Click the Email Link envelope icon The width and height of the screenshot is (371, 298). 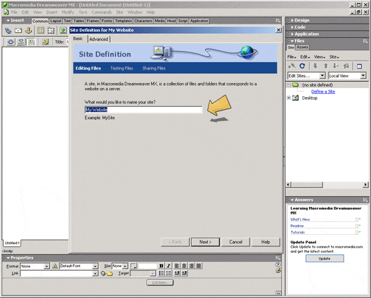pyautogui.click(x=18, y=31)
